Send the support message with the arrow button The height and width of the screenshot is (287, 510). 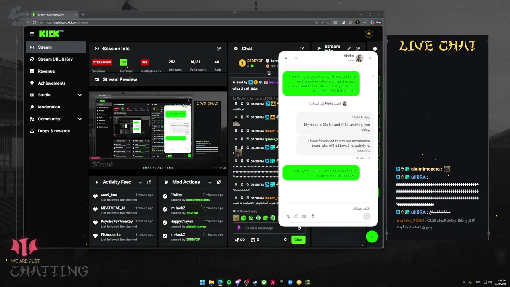coord(367,216)
